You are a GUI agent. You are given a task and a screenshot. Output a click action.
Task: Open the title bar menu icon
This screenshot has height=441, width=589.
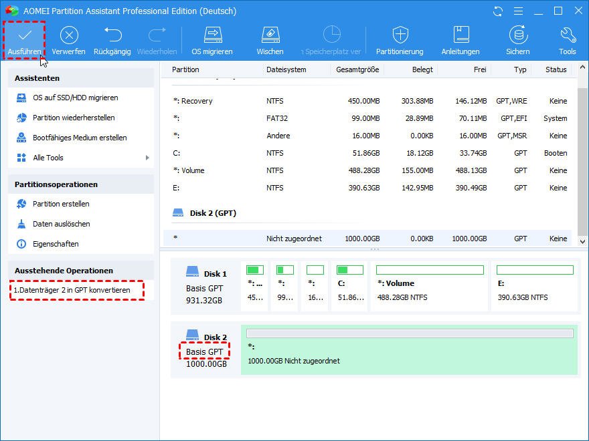coord(517,11)
